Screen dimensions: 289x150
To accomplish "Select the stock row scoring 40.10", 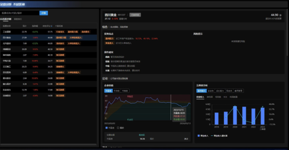I will (x=49, y=55).
